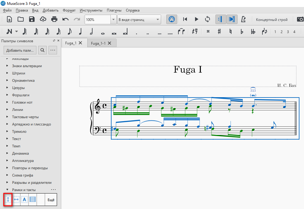The width and height of the screenshot is (304, 209).
Task: Close the Fuga_1 tab
Action: point(80,43)
